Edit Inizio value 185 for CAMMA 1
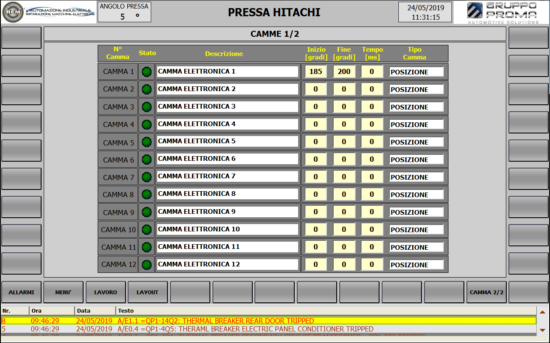 (x=316, y=72)
